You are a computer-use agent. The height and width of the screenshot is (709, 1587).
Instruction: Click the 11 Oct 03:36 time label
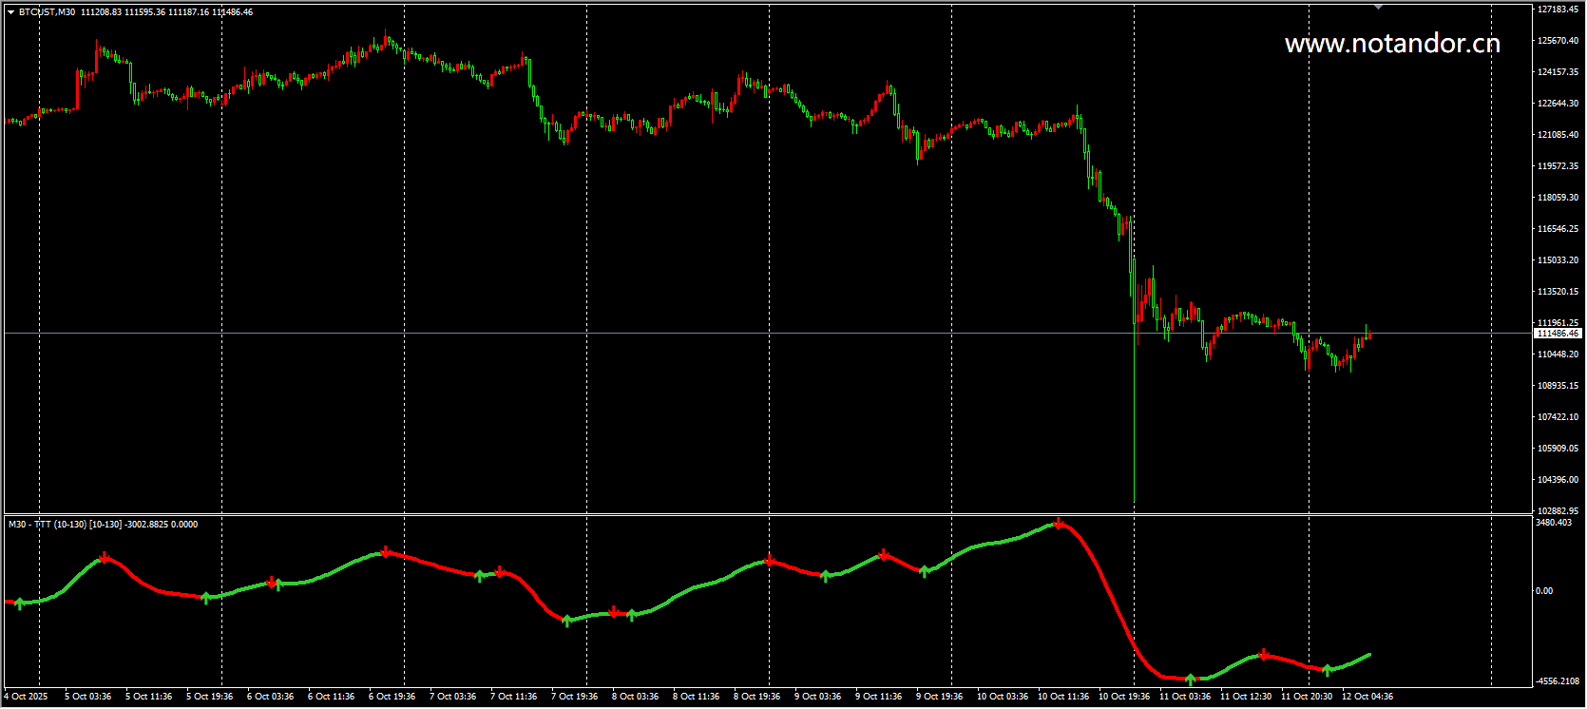1185,697
